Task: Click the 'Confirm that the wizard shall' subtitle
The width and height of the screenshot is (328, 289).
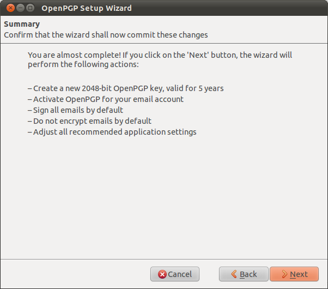Action: (x=106, y=35)
